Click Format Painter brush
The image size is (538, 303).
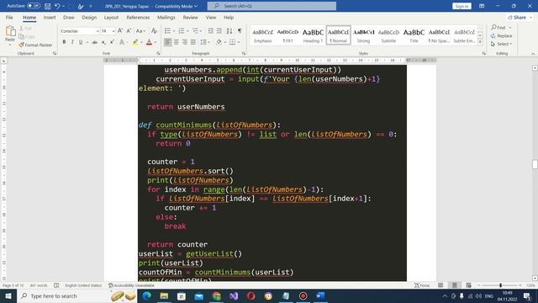tap(35, 45)
